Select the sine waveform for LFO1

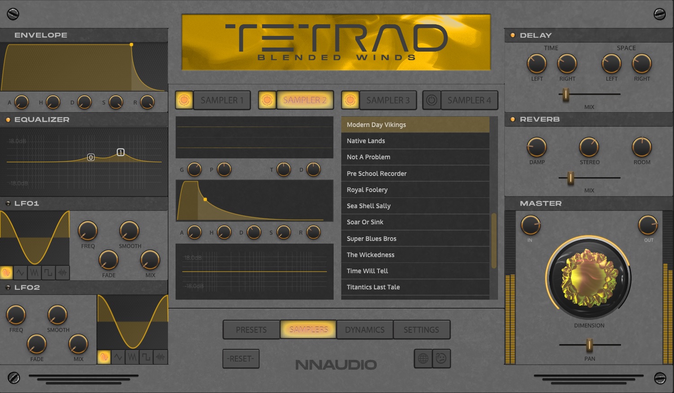tap(6, 272)
